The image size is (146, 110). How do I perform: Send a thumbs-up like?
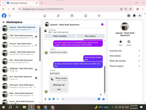pyautogui.click(x=103, y=99)
